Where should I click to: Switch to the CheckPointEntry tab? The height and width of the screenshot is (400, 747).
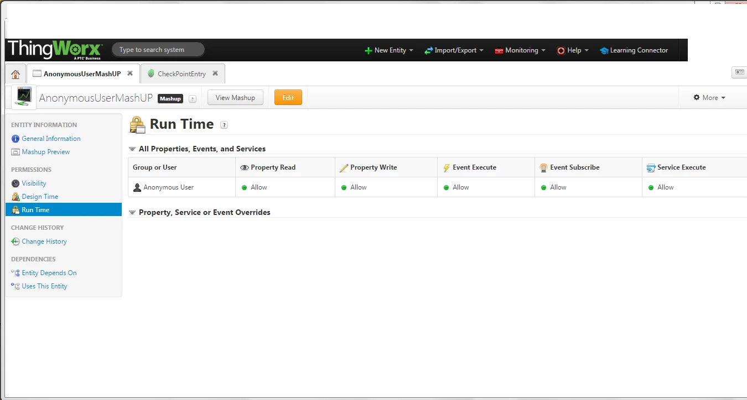tap(182, 73)
